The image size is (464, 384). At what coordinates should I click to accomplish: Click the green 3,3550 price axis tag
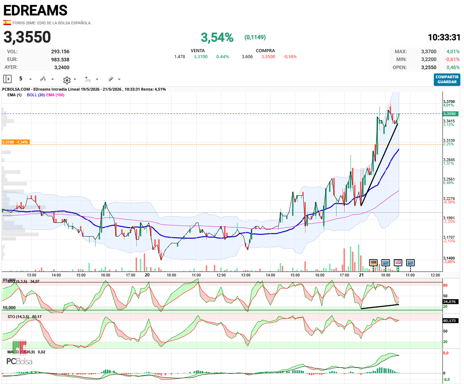pos(451,114)
